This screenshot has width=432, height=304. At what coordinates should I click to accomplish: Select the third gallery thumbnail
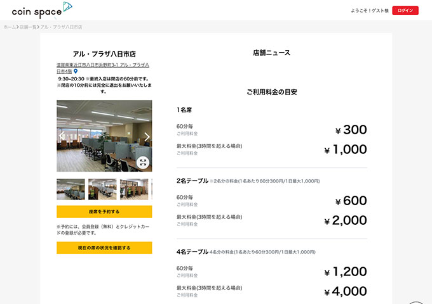tap(134, 189)
